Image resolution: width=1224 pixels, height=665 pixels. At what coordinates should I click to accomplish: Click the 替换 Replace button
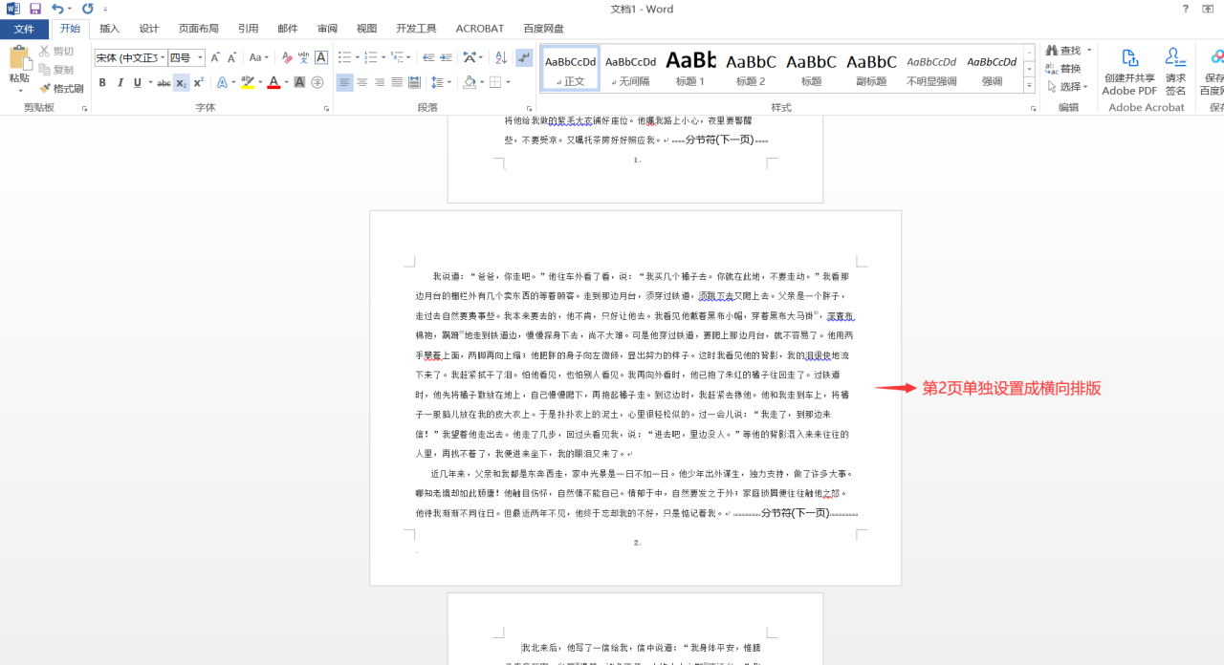1062,69
